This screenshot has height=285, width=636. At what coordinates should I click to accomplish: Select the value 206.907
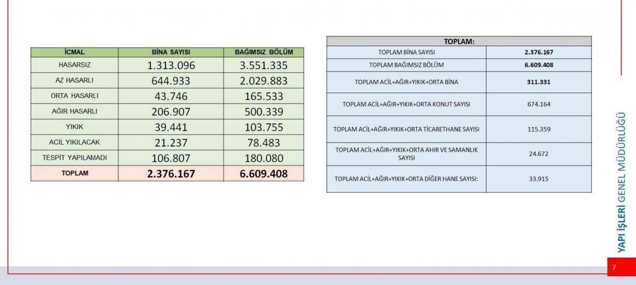(171, 112)
